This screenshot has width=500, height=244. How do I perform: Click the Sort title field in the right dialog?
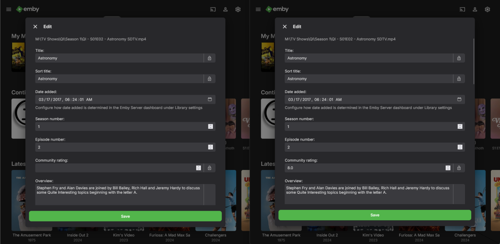coord(369,79)
